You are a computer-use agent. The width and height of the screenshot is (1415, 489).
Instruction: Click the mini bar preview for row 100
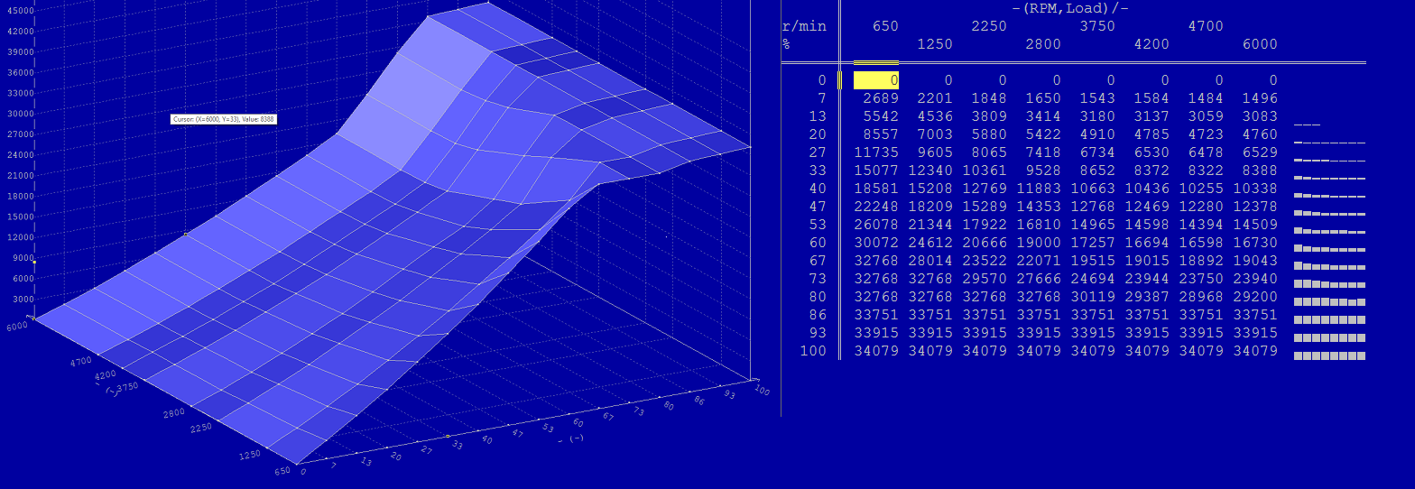1329,355
